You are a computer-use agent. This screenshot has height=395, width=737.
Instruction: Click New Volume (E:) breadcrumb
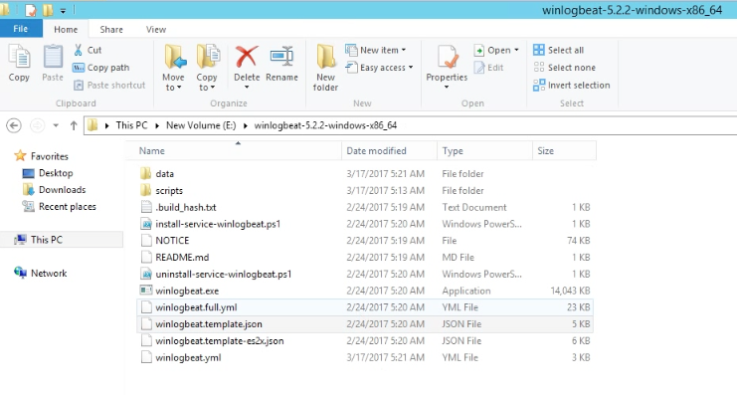[x=201, y=125]
